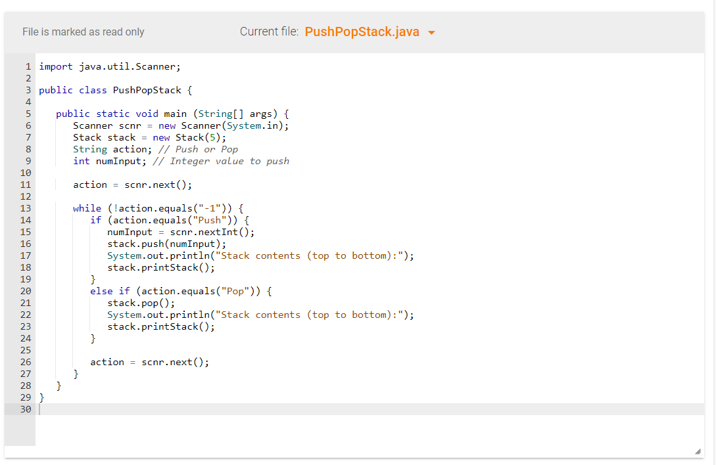Click the stack.pop() statement
Screen dimensions: 716x465
coord(141,303)
